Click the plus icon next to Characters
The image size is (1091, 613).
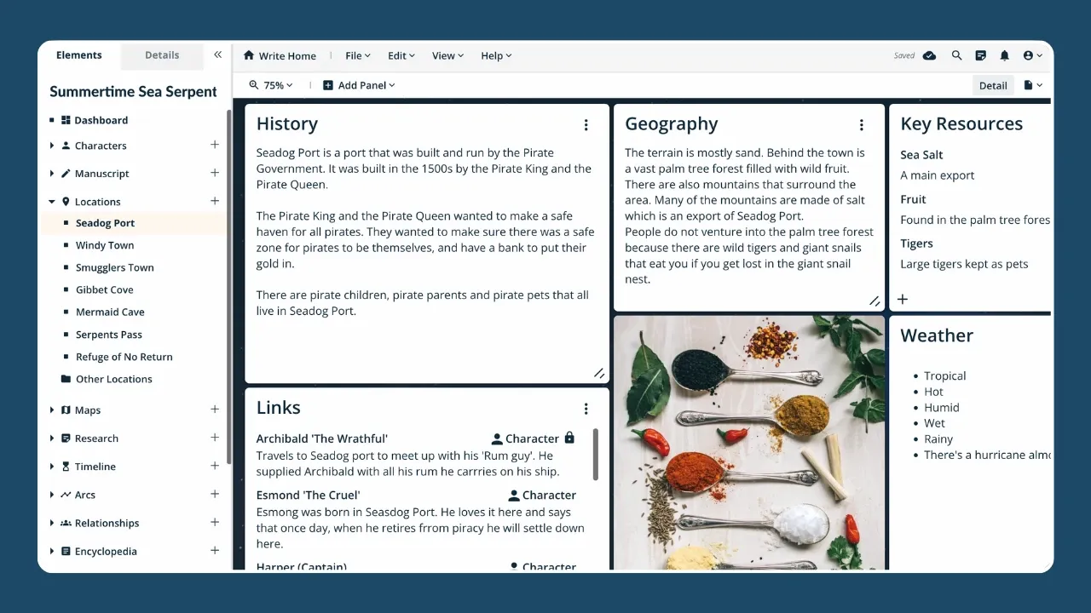(x=215, y=145)
